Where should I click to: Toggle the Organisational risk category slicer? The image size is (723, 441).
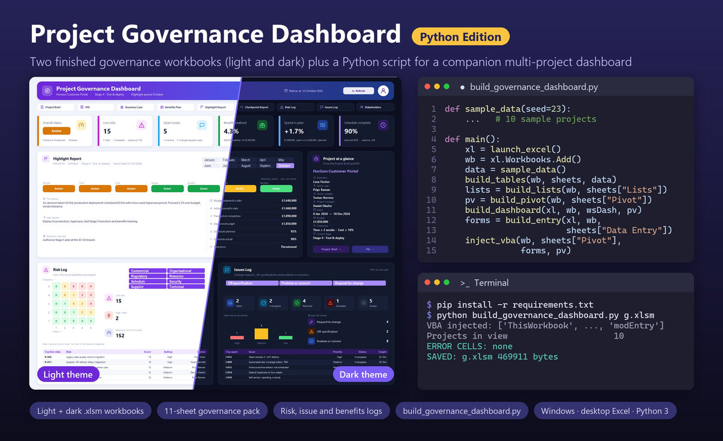186,271
